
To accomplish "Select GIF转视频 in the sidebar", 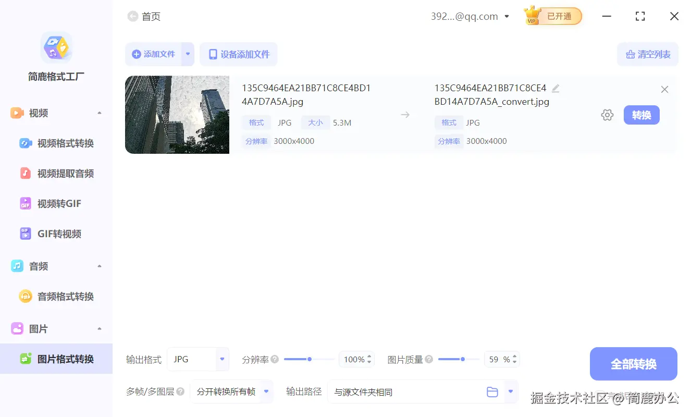I will (x=56, y=234).
